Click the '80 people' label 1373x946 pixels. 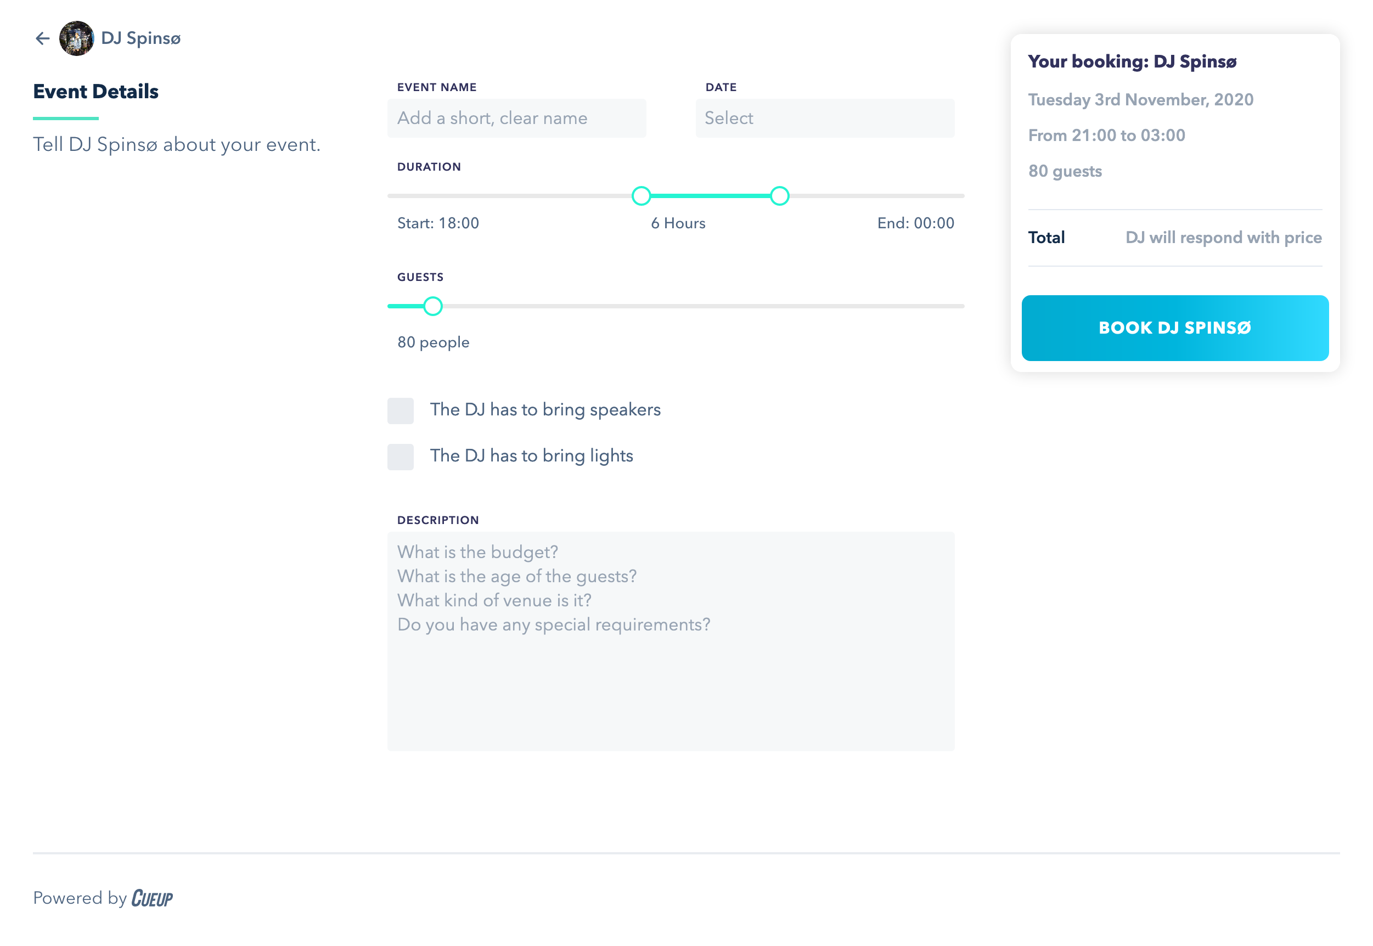(433, 342)
